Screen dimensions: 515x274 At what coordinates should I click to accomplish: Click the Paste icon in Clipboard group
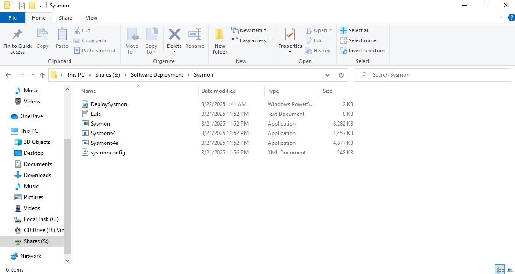point(62,36)
